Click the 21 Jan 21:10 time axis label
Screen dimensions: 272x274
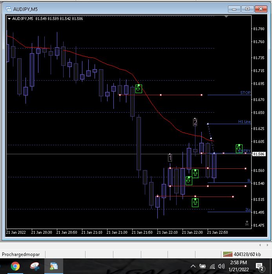(92, 233)
